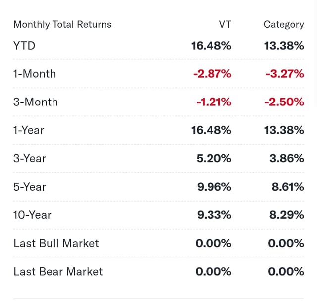Click Category's 10-Year return 8.29%
Viewport: 317px width, 307px height.
tap(286, 215)
